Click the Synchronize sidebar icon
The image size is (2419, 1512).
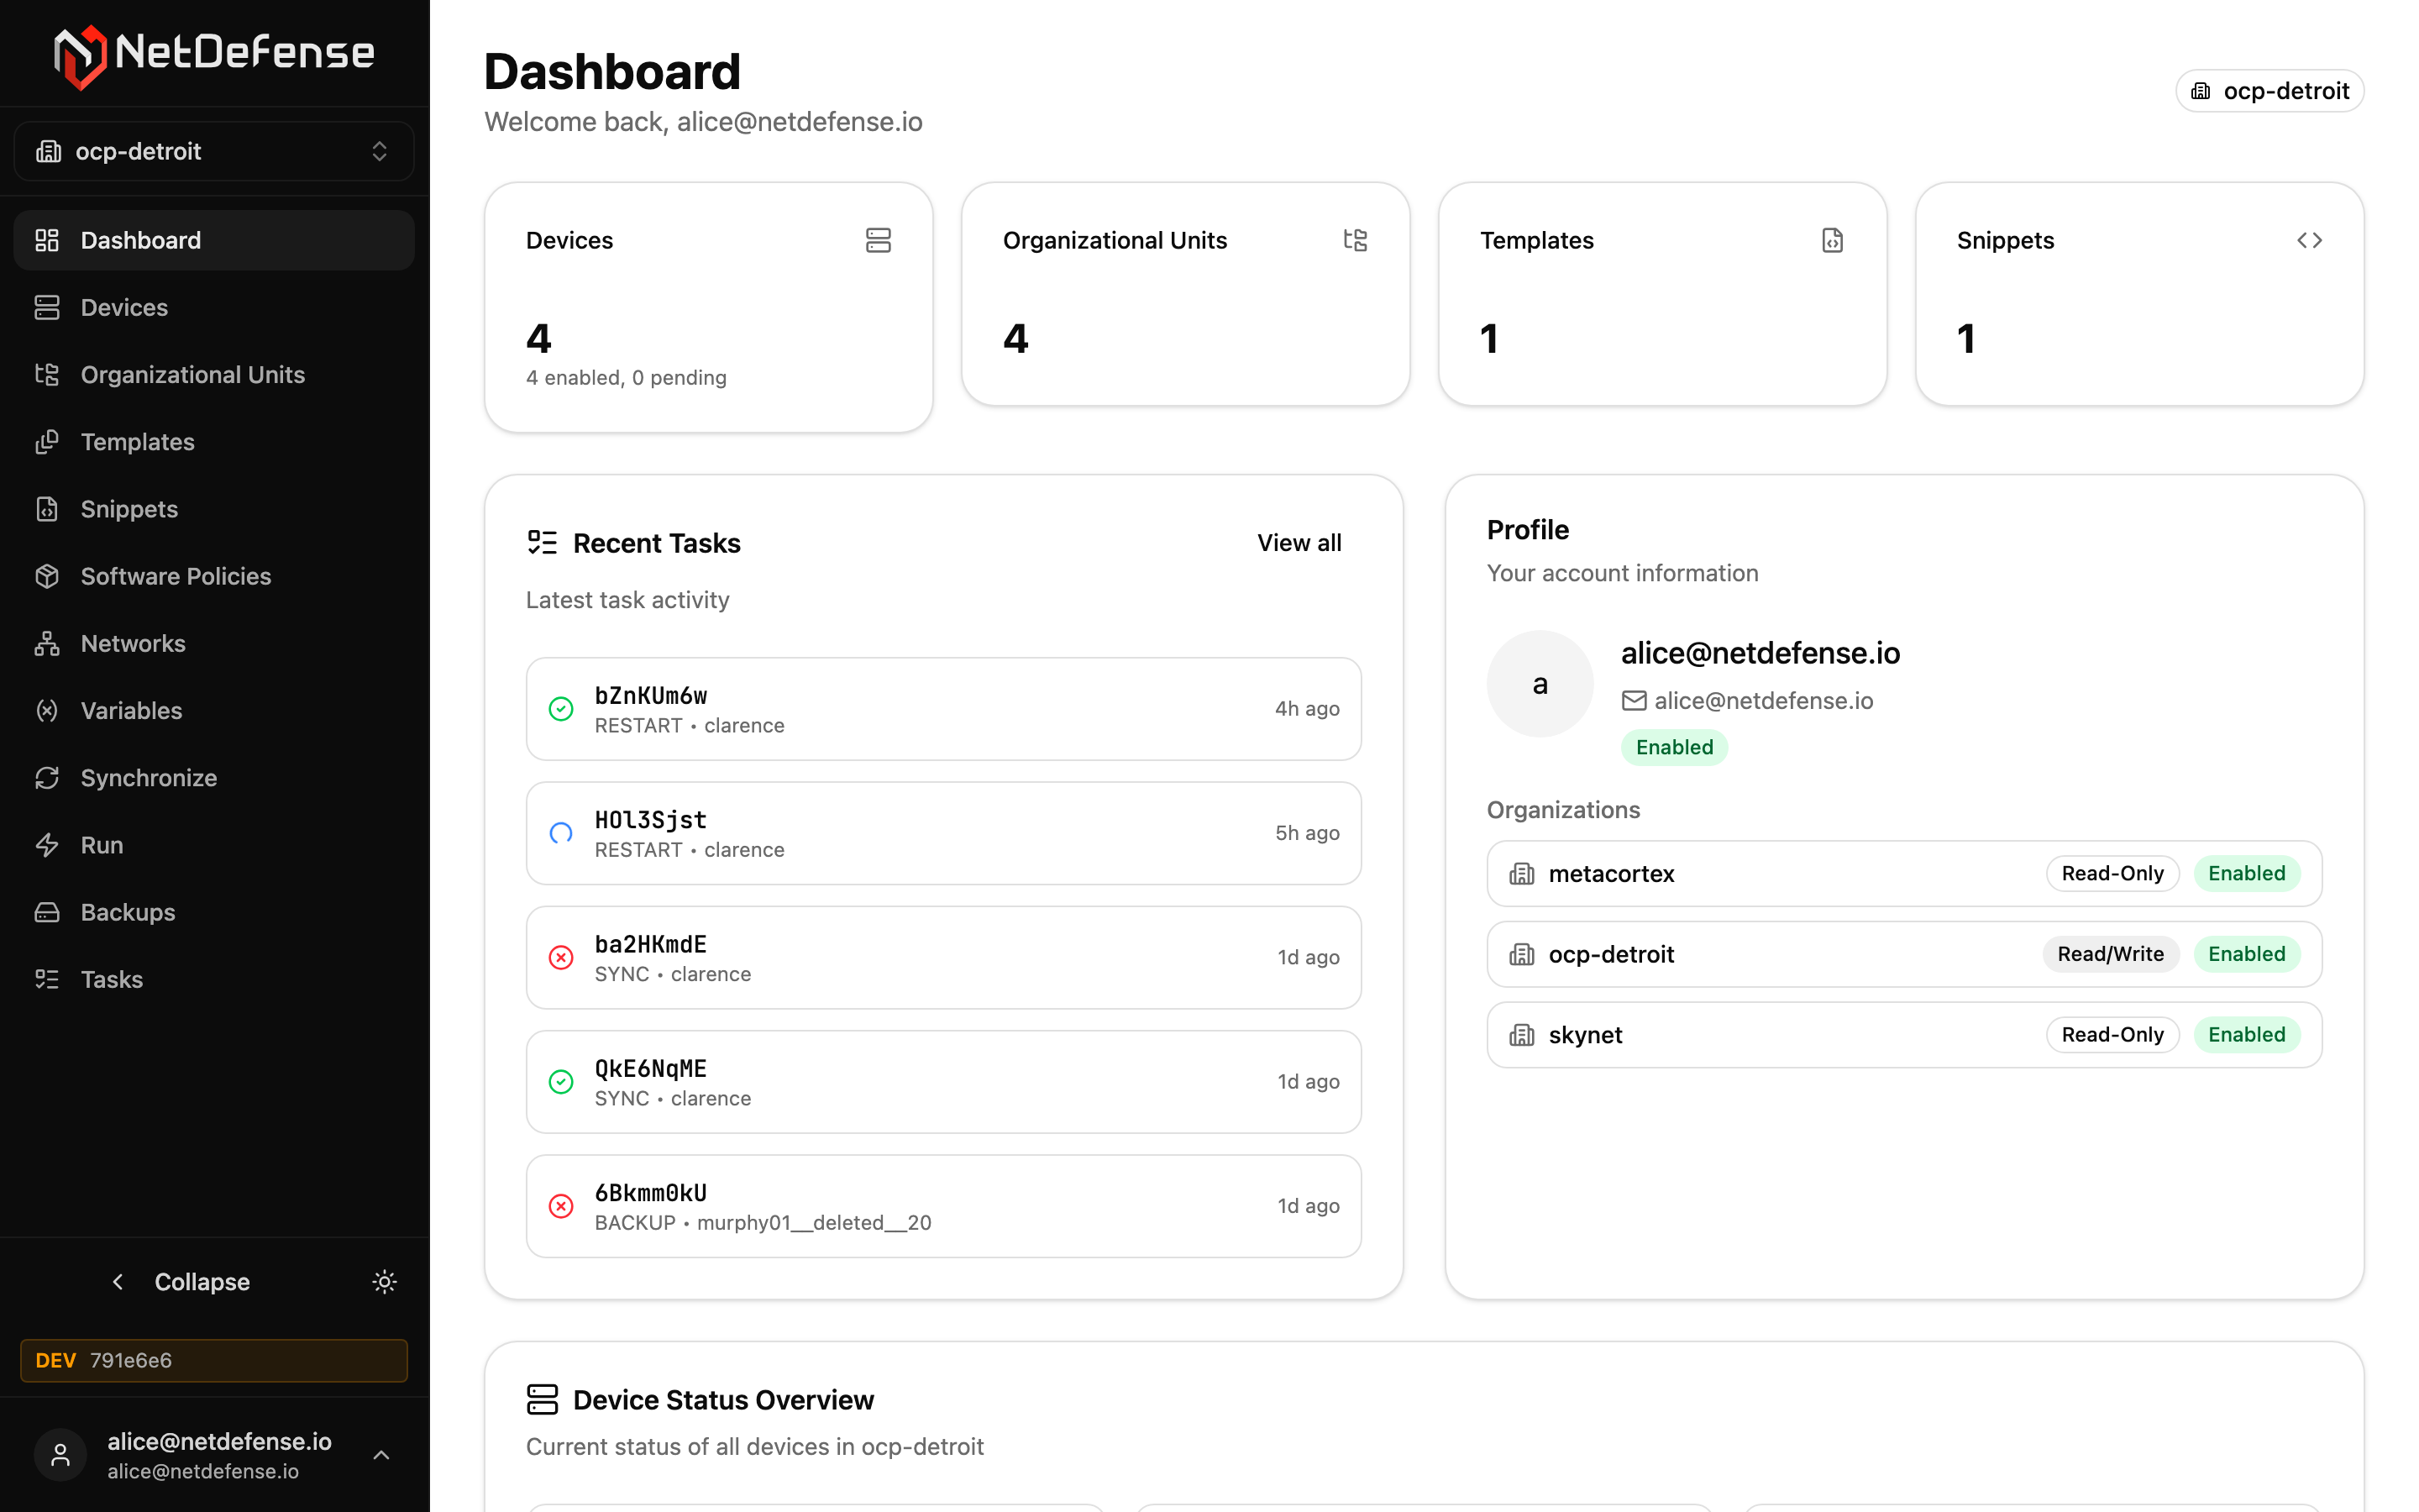tap(47, 777)
